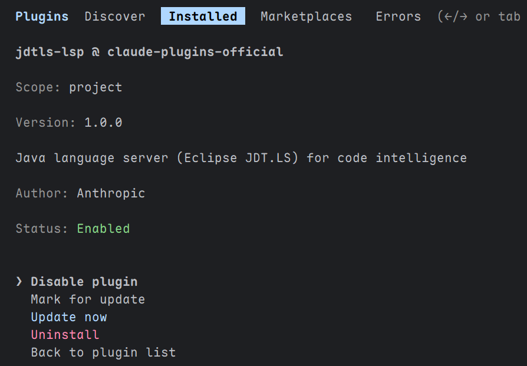Click the Plugins heading label
This screenshot has height=366, width=527.
point(42,17)
